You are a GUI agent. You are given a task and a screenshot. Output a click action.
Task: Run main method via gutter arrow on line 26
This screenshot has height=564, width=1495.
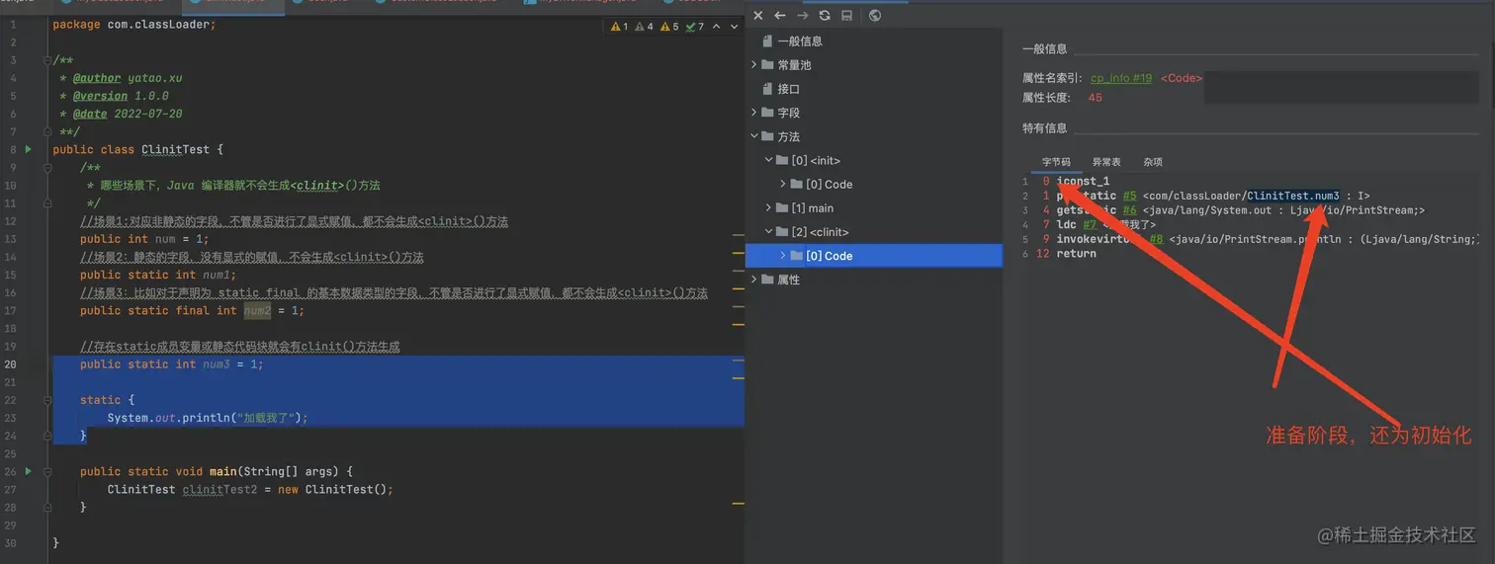click(x=29, y=471)
